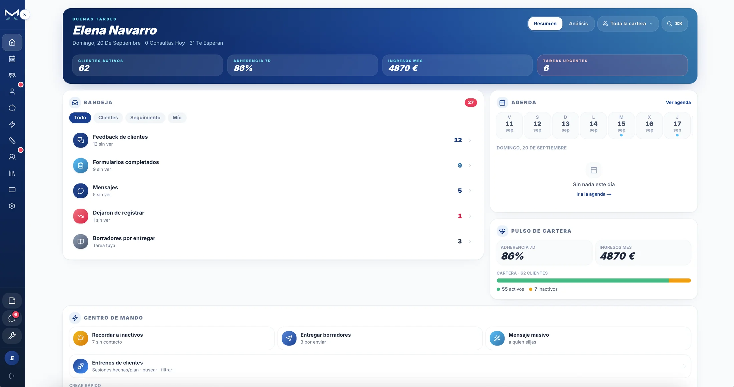Click Mensaje masivo action
734x387 pixels.
coord(588,338)
